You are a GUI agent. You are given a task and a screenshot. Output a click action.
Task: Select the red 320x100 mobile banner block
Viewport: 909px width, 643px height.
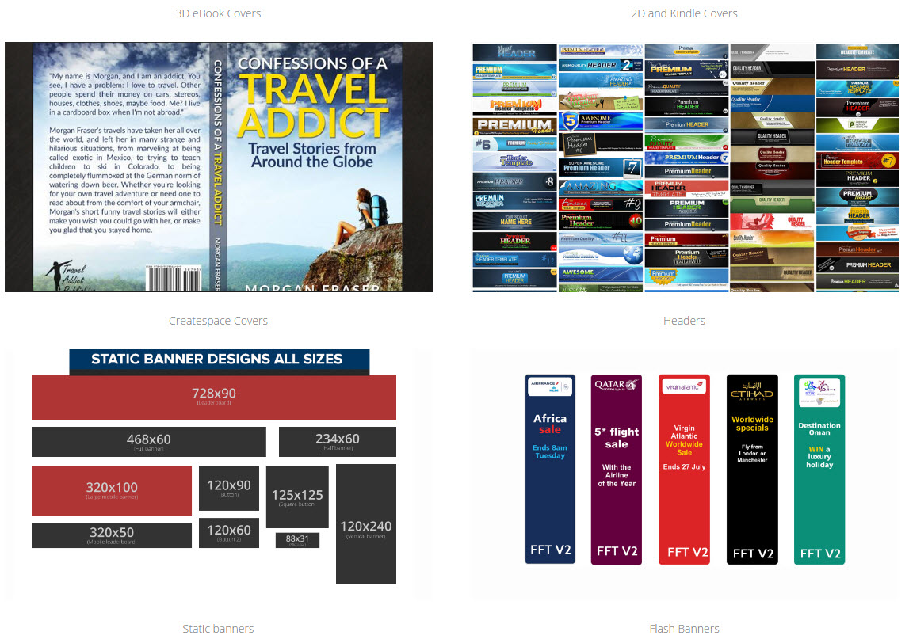(112, 490)
